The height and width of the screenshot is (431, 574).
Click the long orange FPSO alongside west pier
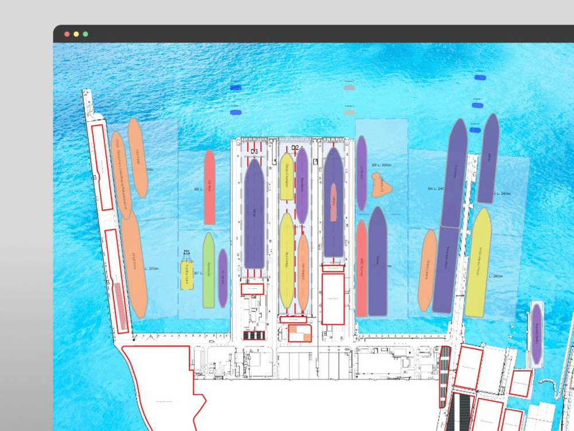pos(121,175)
